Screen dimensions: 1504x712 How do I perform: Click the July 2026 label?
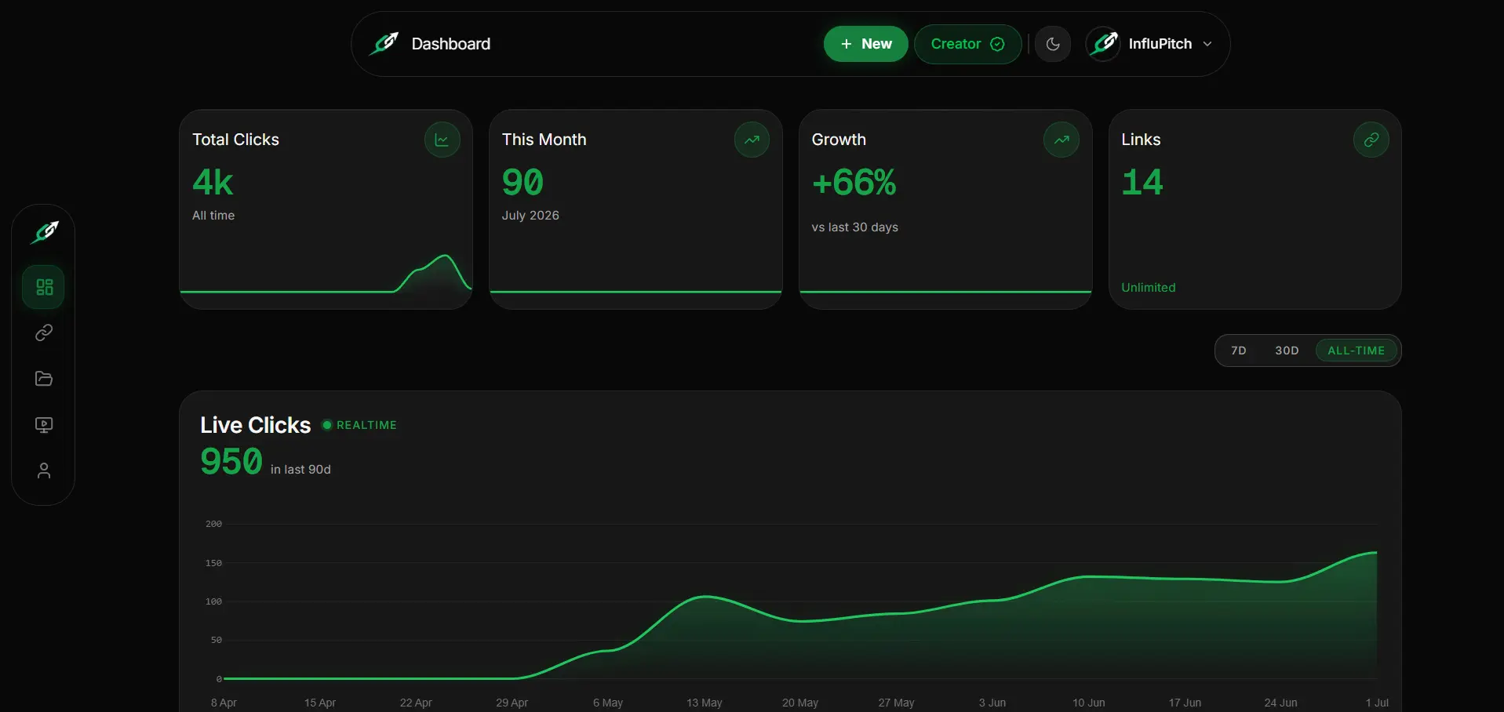pyautogui.click(x=530, y=216)
